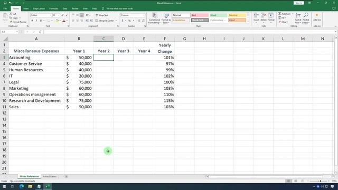Screen dimensions: 338x190
Task: Toggle Bold formatting
Action: click(x=32, y=21)
